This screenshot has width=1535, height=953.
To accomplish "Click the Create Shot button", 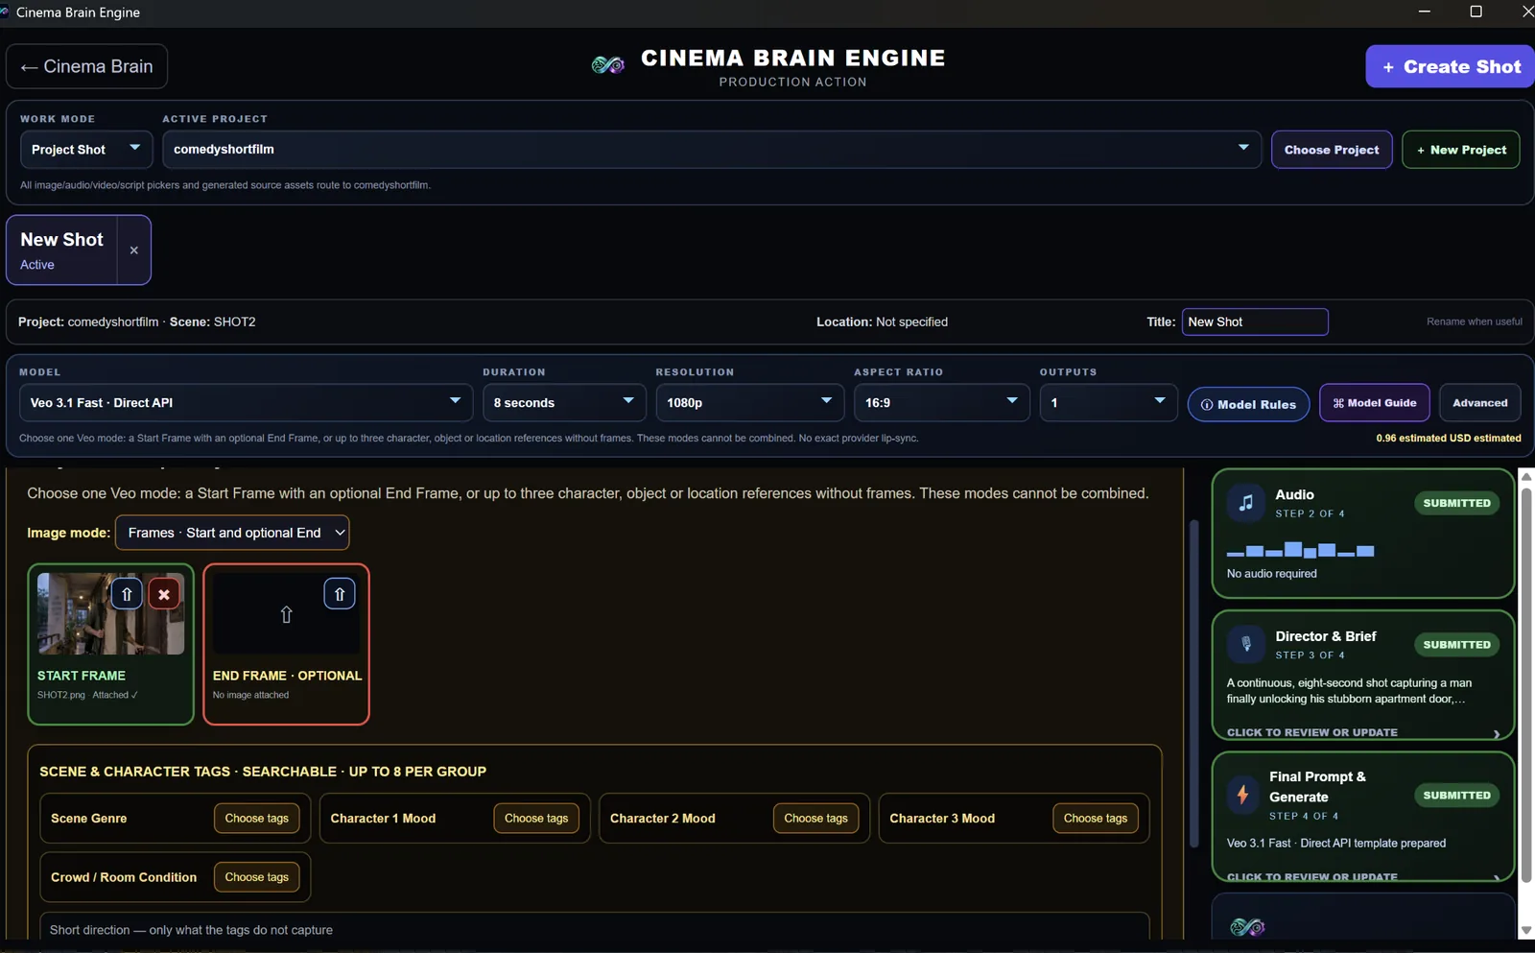I will point(1451,66).
